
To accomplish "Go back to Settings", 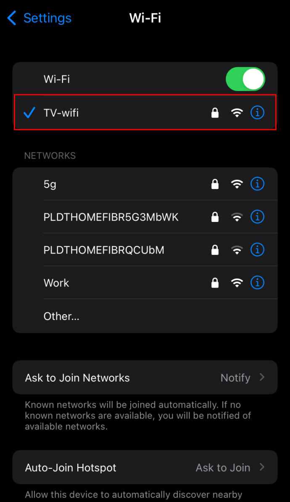I will (x=39, y=18).
